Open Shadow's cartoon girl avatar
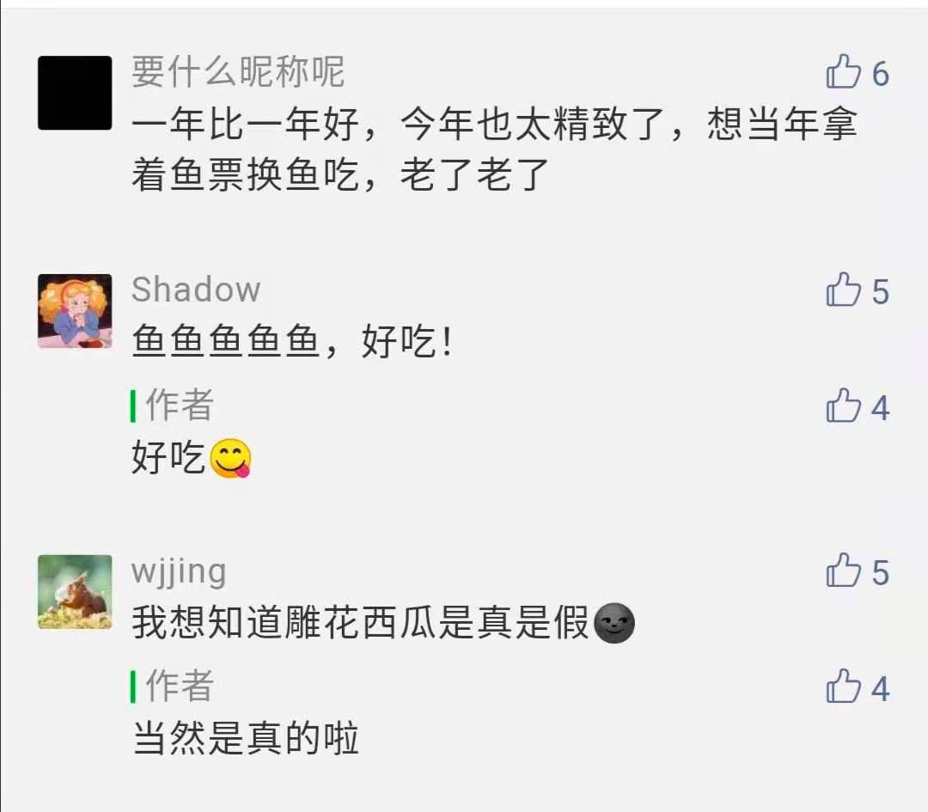 (x=75, y=311)
